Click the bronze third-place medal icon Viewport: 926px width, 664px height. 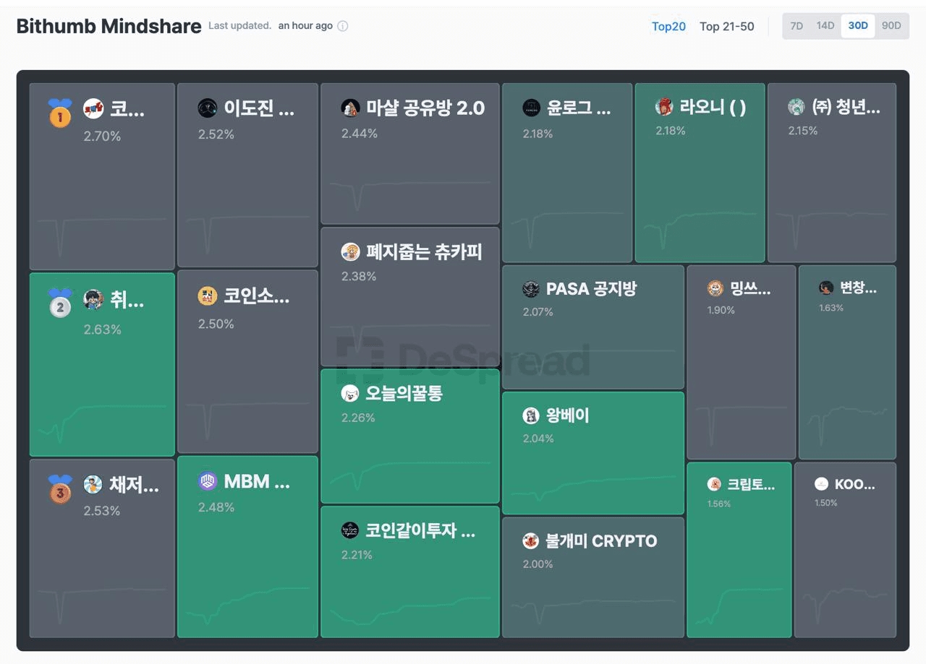tap(60, 488)
